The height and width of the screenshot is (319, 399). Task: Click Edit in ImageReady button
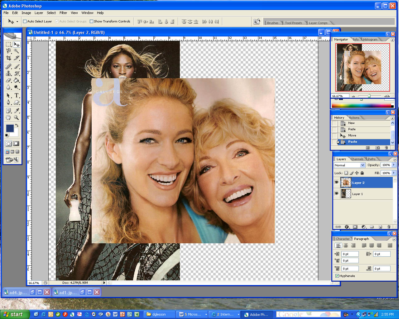coord(12,160)
